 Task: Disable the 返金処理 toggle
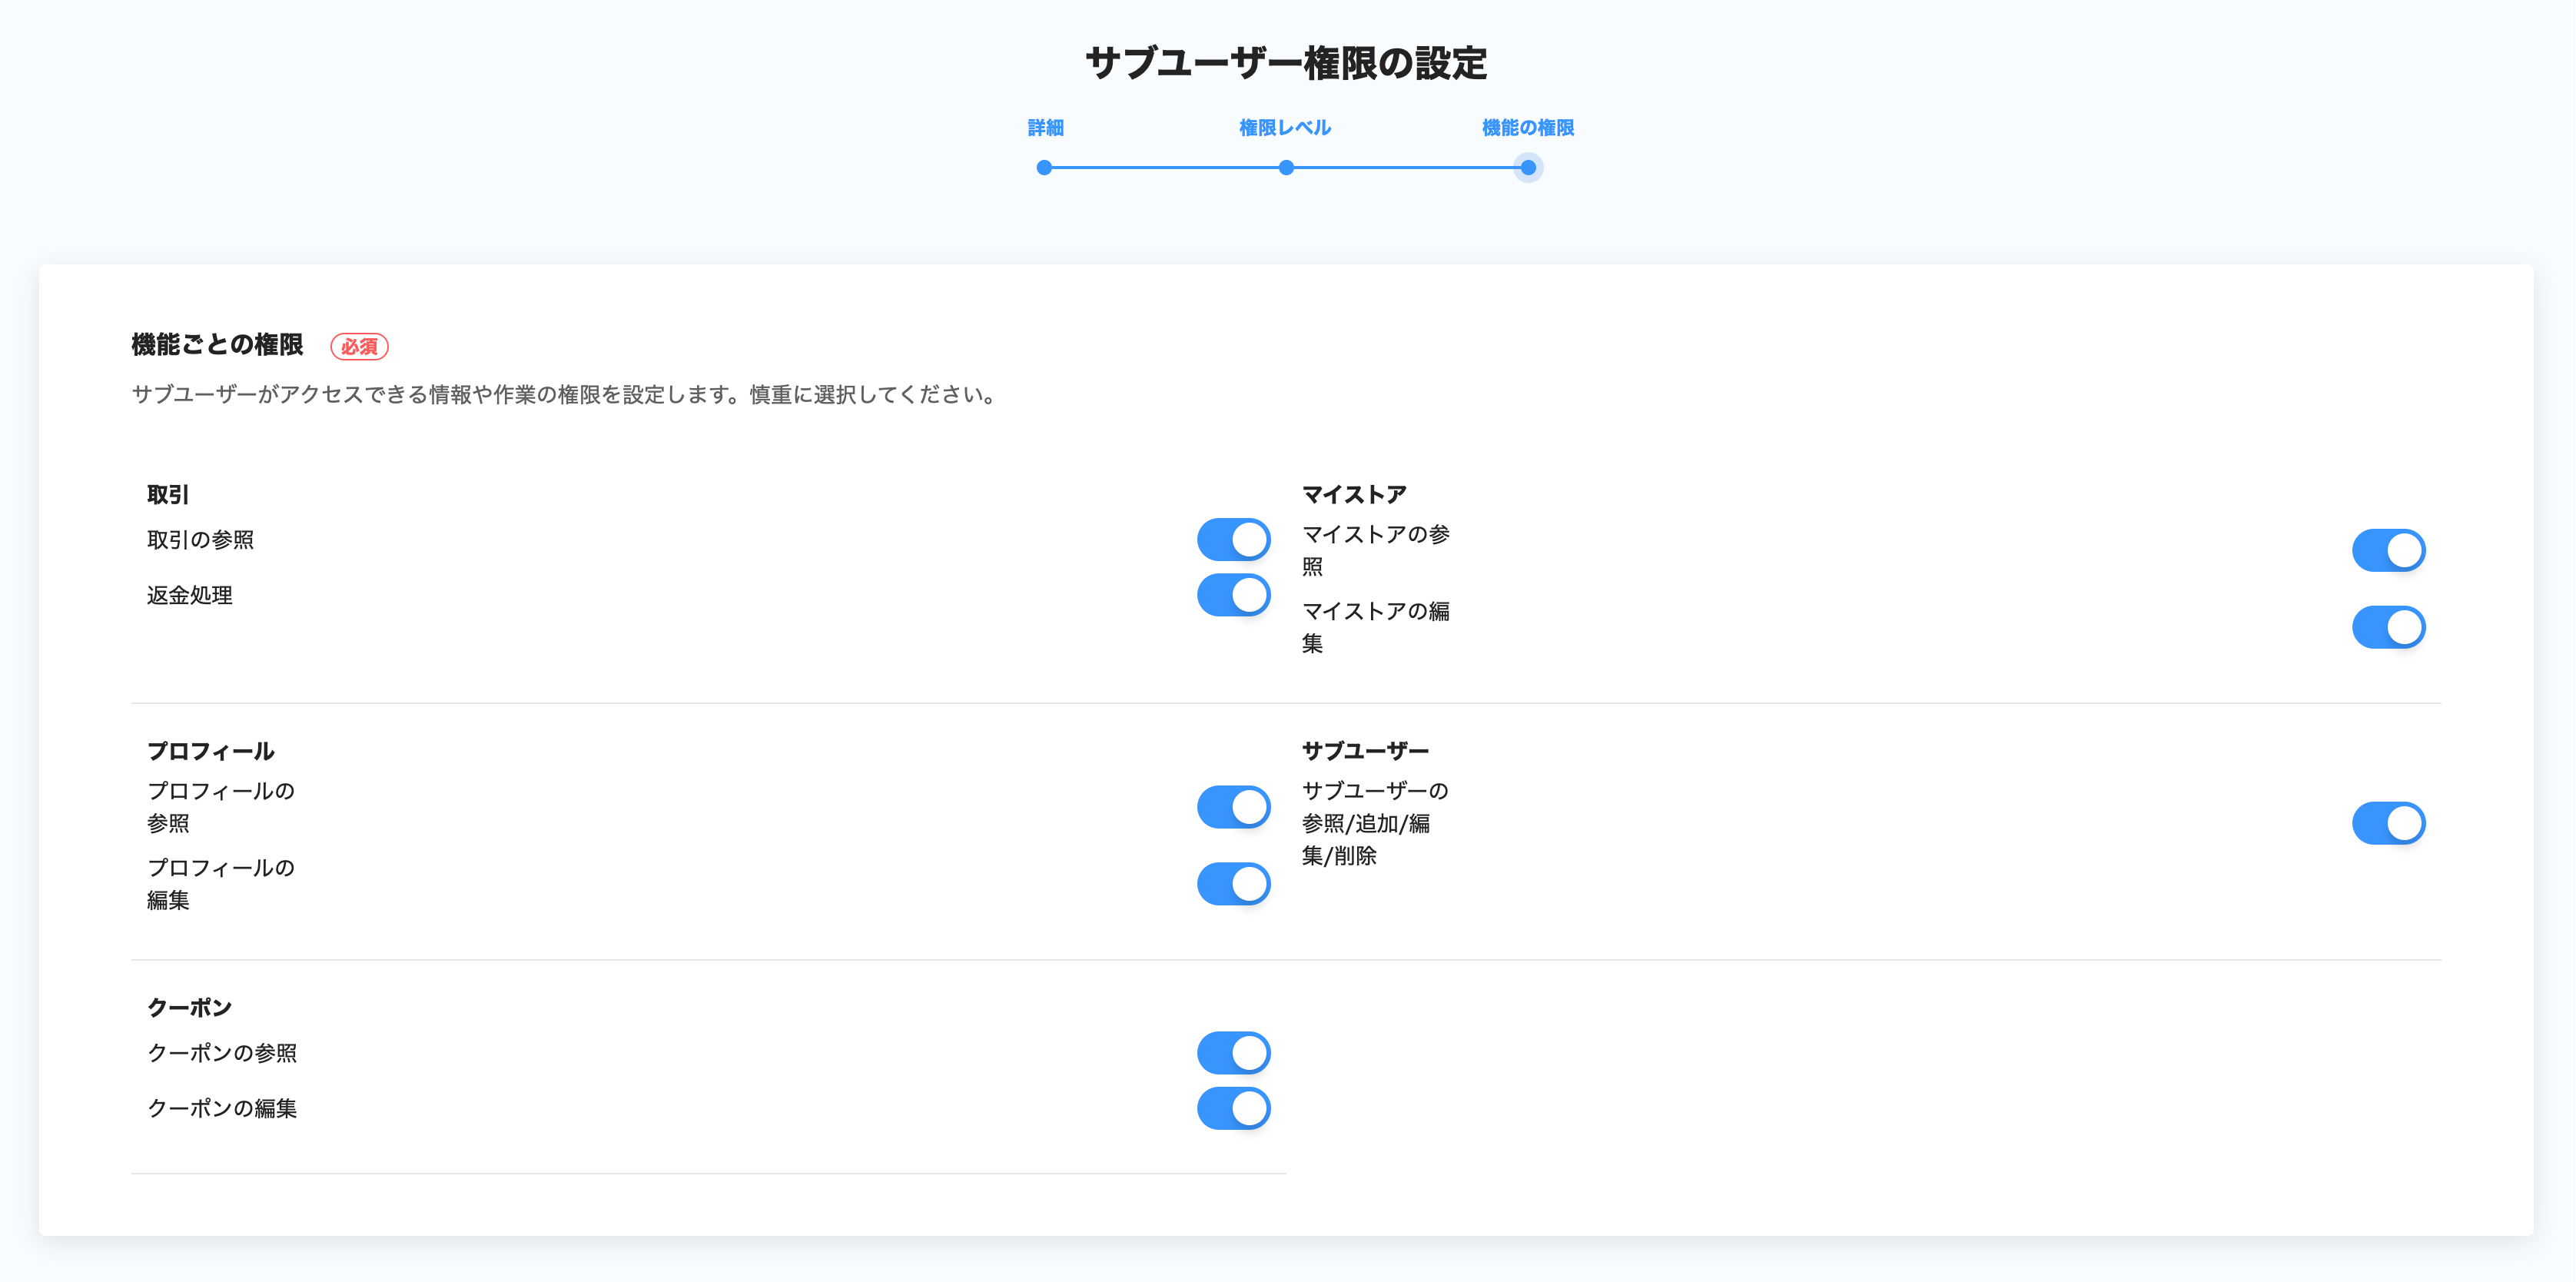pyautogui.click(x=1233, y=595)
